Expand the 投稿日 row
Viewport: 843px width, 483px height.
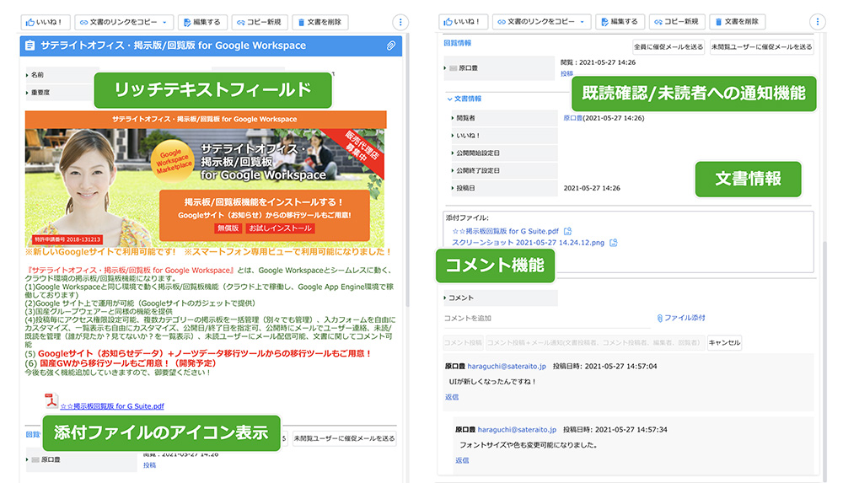pos(452,188)
